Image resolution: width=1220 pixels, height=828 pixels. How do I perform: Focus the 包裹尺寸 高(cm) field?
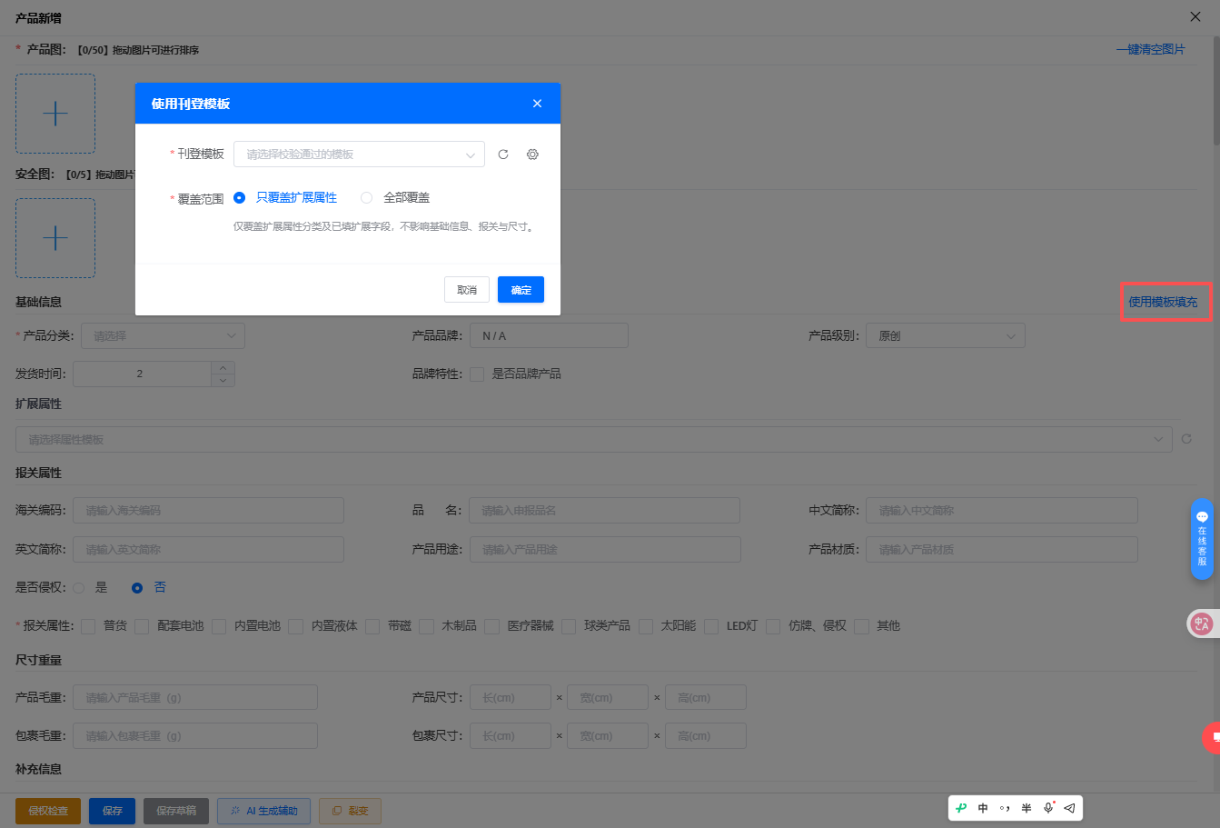tap(706, 736)
